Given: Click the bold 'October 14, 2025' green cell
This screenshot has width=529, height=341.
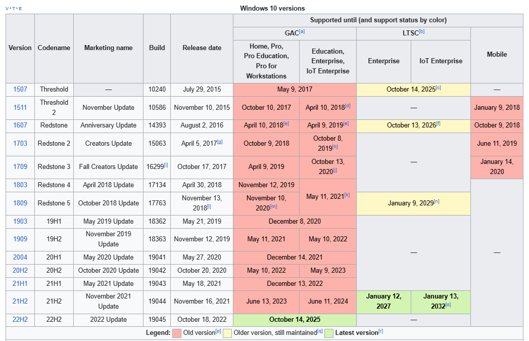Looking at the screenshot, I should 295,319.
